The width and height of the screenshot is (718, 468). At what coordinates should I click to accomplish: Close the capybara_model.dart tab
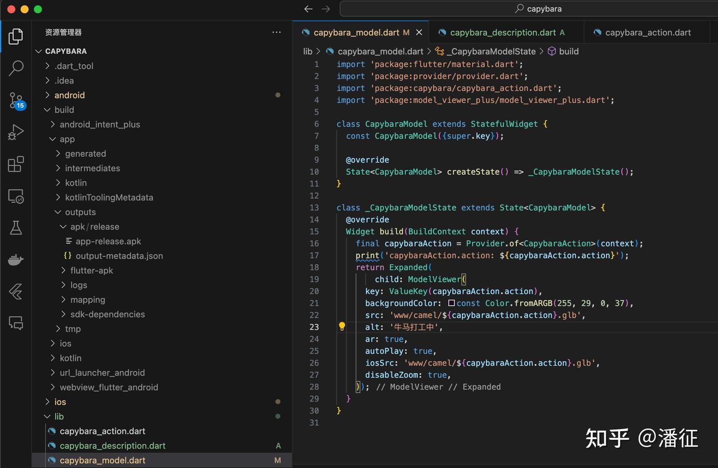tap(419, 32)
